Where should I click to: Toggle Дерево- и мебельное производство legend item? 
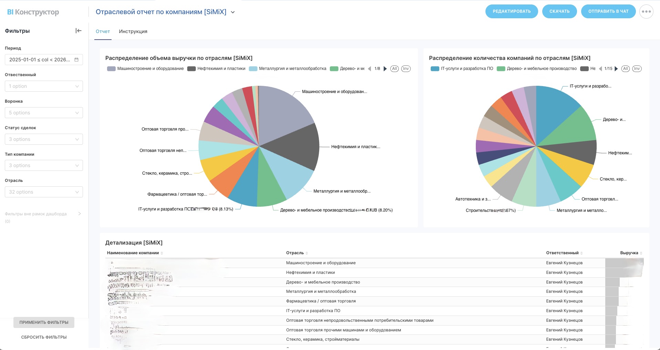coord(537,69)
